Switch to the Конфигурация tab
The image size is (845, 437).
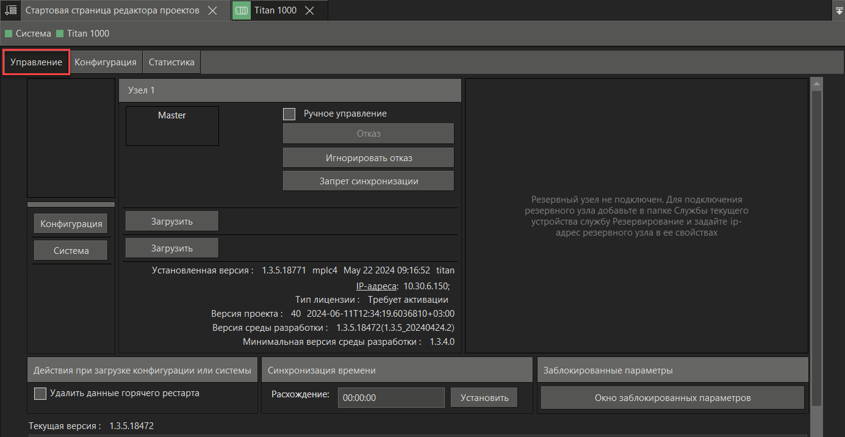pos(106,62)
